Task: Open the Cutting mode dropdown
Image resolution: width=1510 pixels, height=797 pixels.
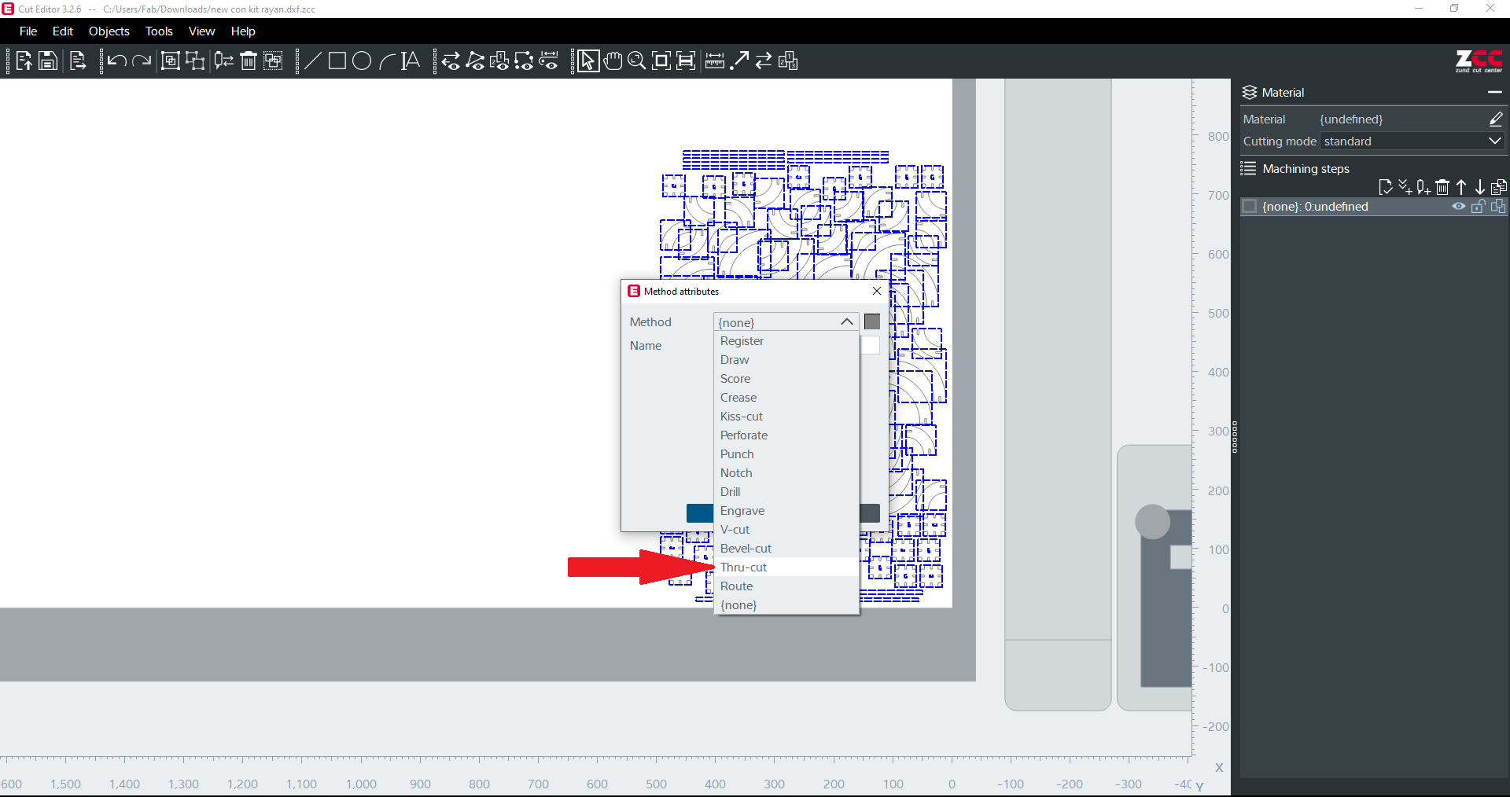Action: tap(1494, 141)
